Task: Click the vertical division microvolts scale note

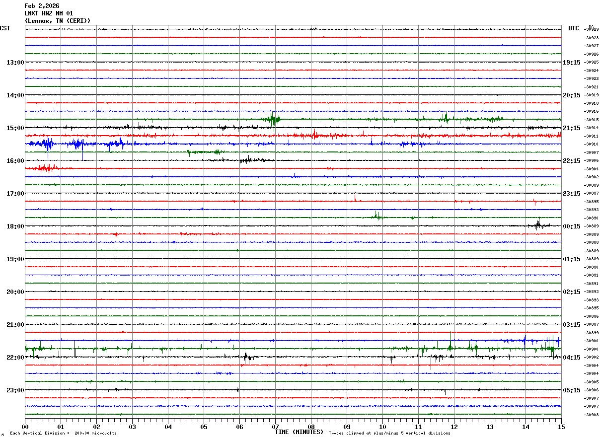Action: (63, 434)
